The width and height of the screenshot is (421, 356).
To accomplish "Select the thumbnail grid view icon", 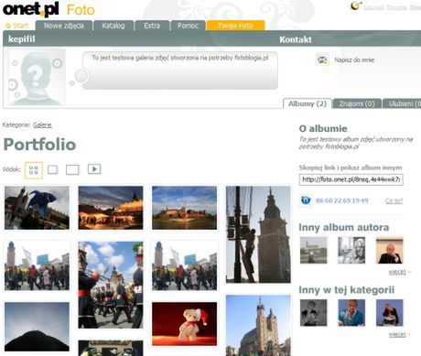I will tap(34, 170).
